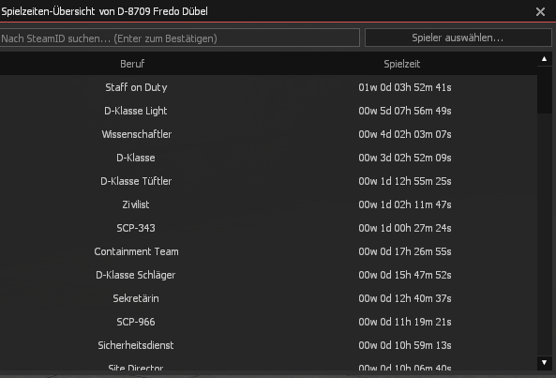The height and width of the screenshot is (378, 556).
Task: Open the Spieler auswählen dropdown
Action: [x=458, y=38]
